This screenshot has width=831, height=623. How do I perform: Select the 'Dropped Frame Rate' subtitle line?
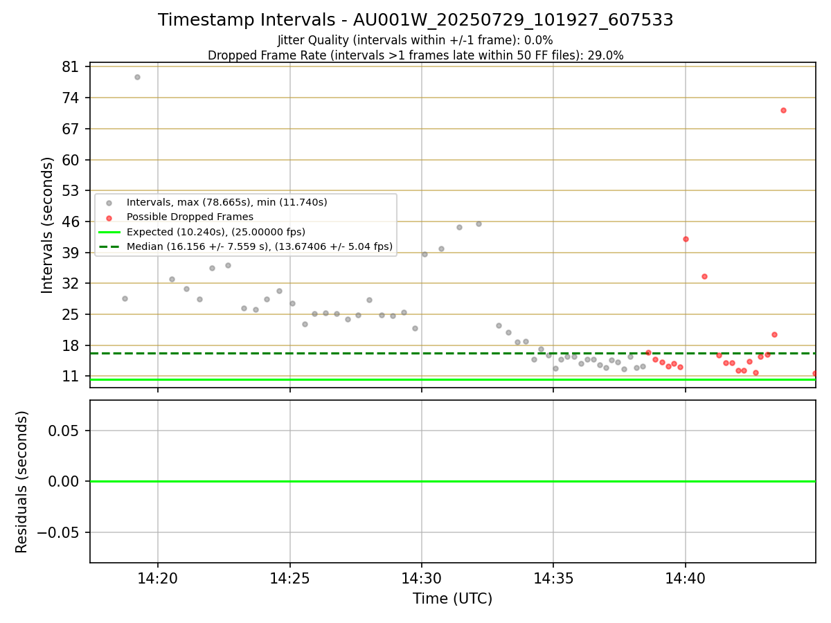coord(415,55)
